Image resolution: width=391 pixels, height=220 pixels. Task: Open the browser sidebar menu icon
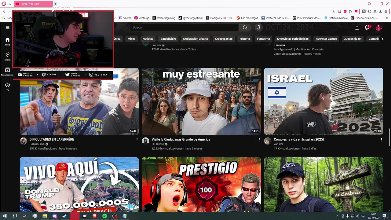pyautogui.click(x=386, y=11)
